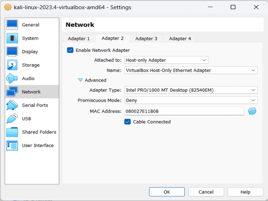Select the Serial Ports icon
Screen dimensions: 268x201
[12, 106]
